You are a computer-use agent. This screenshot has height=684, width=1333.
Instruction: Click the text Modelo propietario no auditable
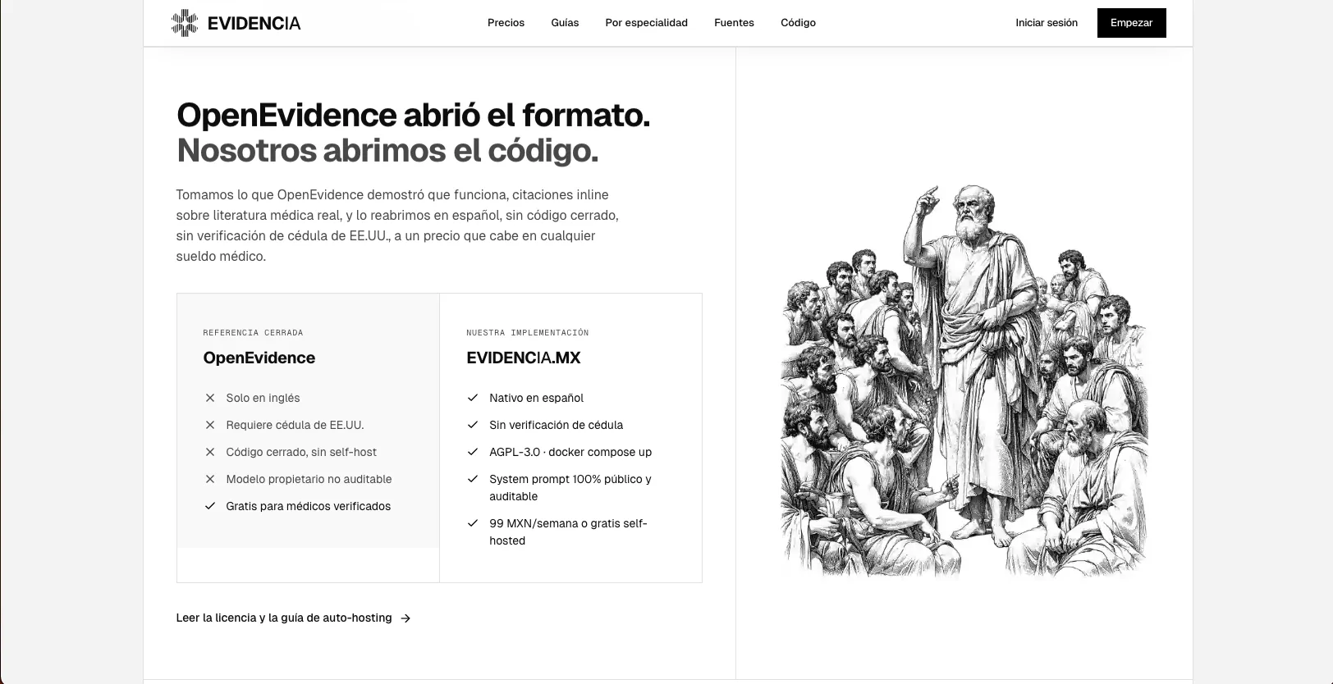pyautogui.click(x=309, y=479)
